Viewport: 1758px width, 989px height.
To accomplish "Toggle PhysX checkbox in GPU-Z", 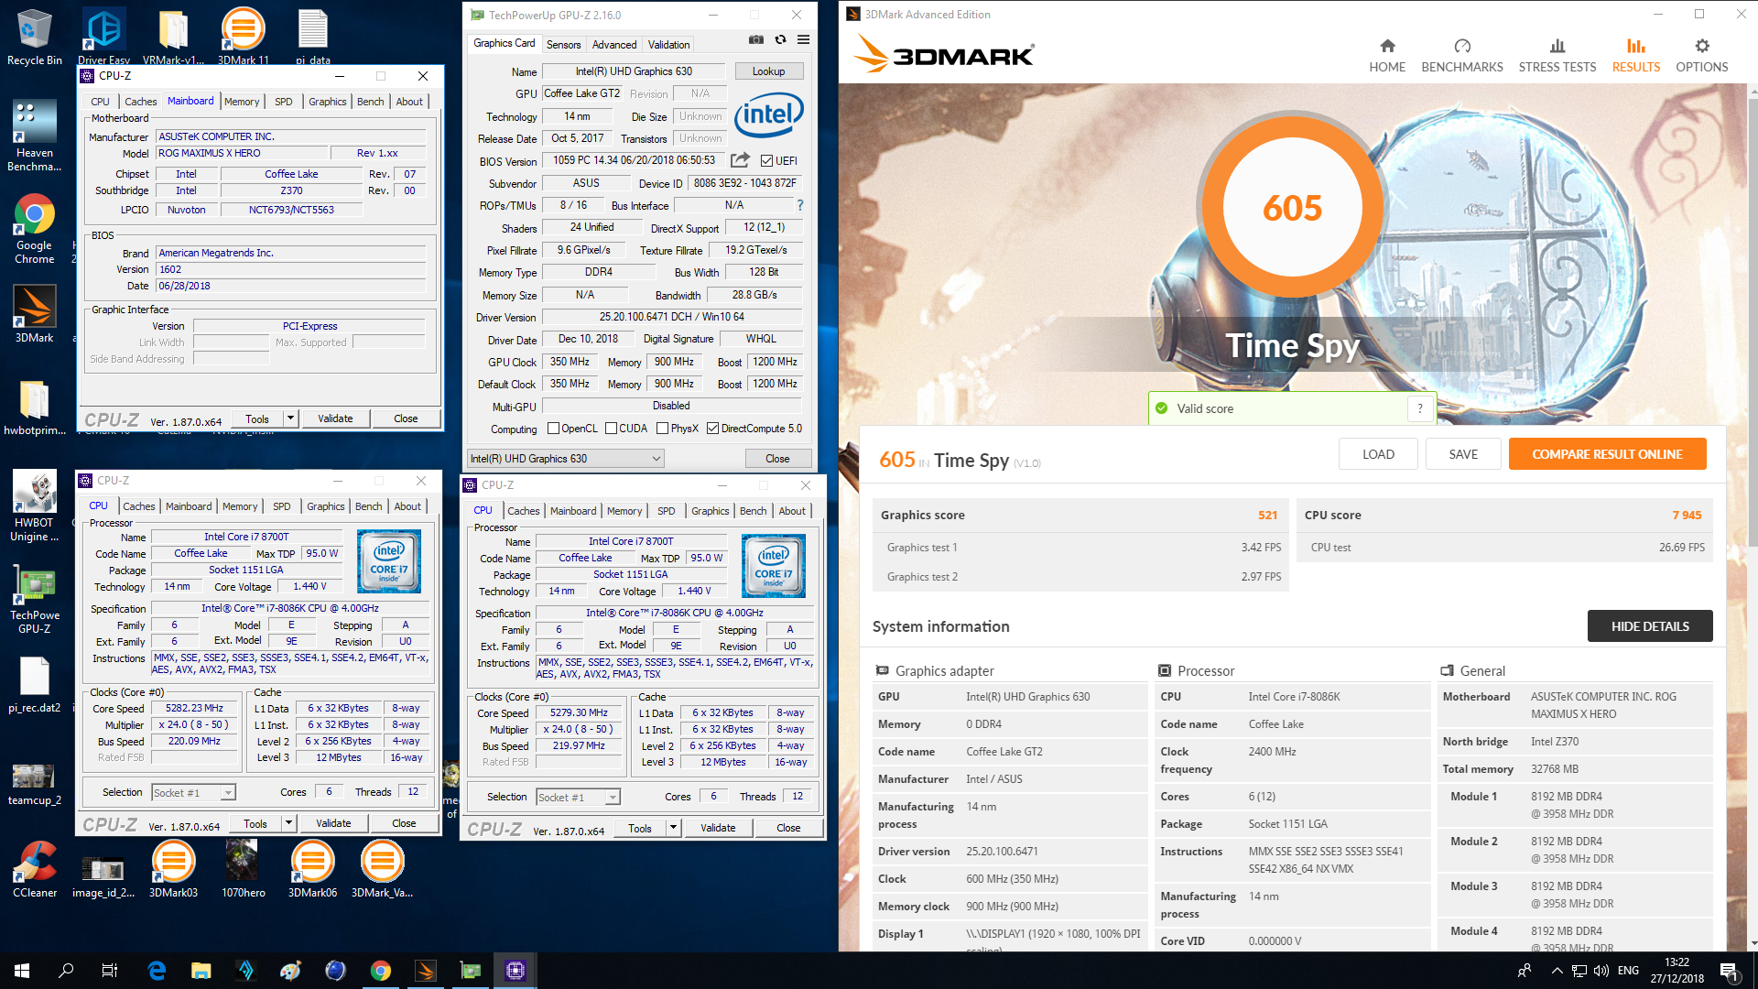I will click(662, 429).
